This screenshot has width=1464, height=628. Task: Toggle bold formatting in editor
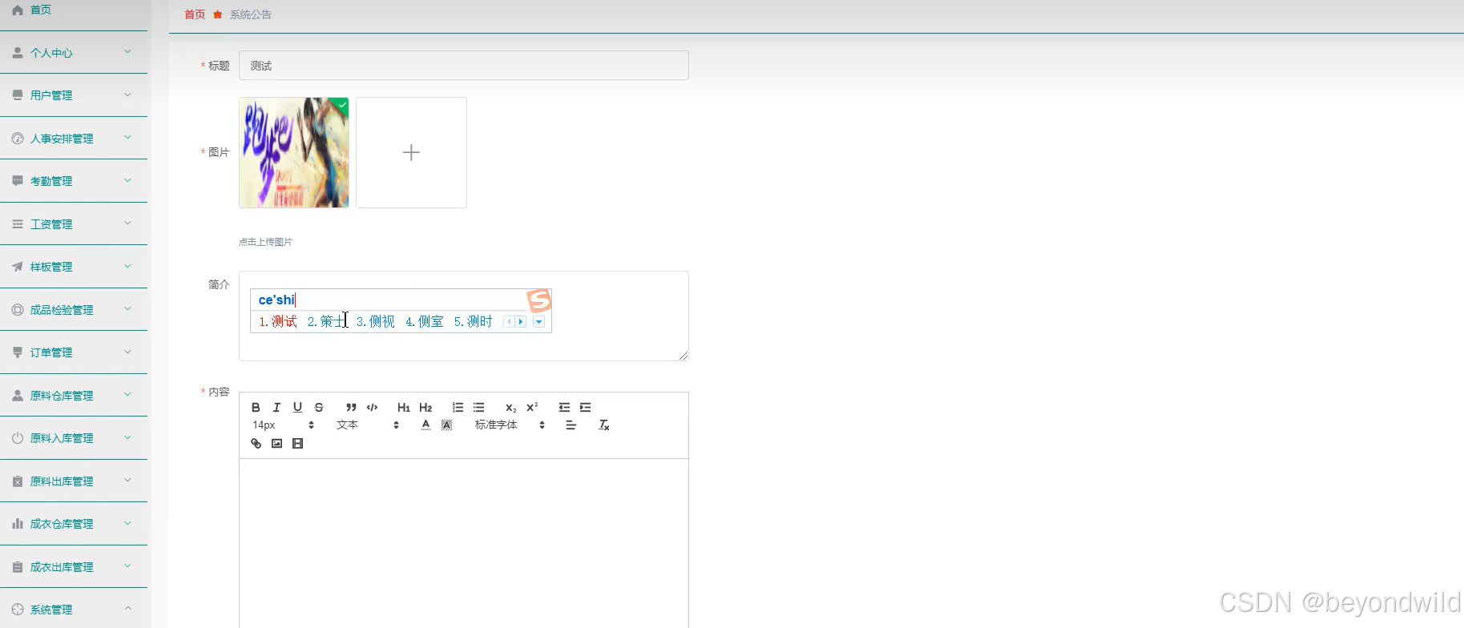[x=256, y=407]
